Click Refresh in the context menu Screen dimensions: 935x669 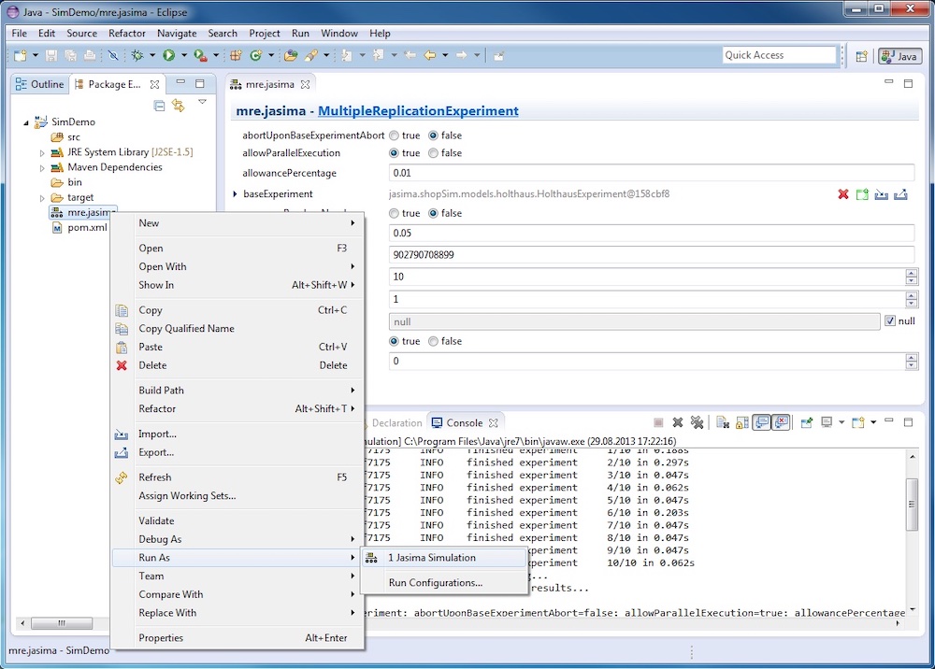237,477
